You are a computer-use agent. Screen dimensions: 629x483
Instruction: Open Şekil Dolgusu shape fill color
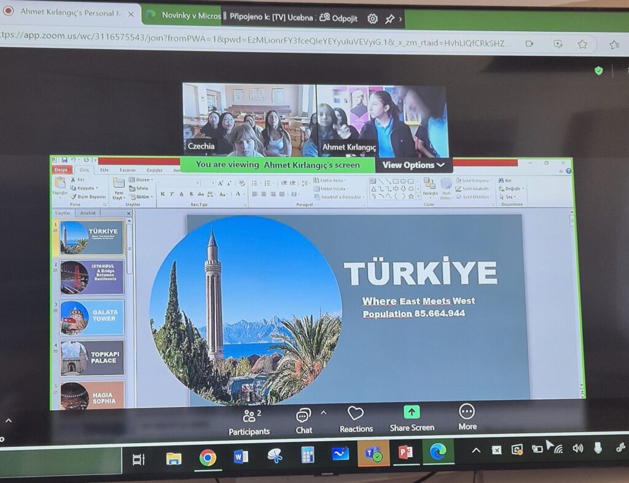pyautogui.click(x=474, y=180)
